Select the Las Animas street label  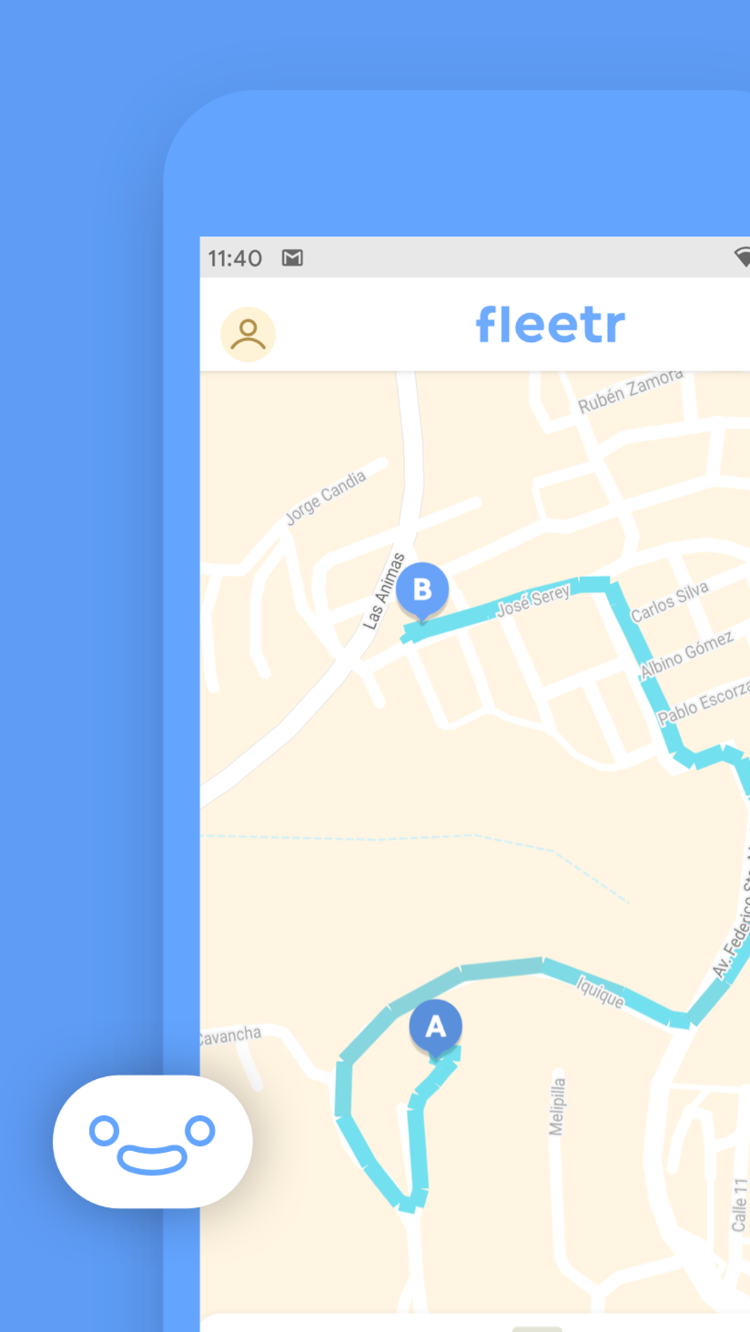pos(384,592)
